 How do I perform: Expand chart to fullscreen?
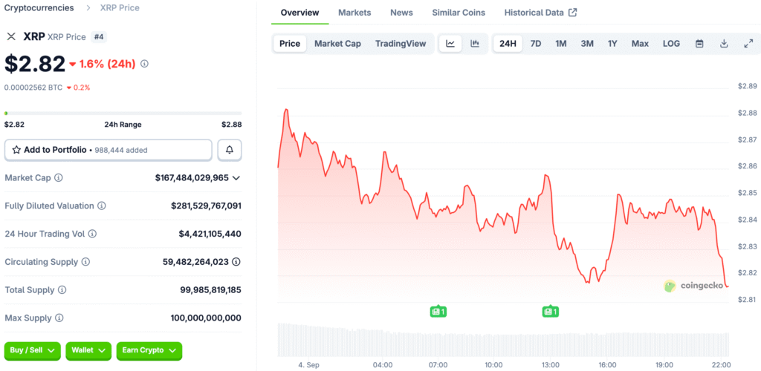[x=748, y=44]
